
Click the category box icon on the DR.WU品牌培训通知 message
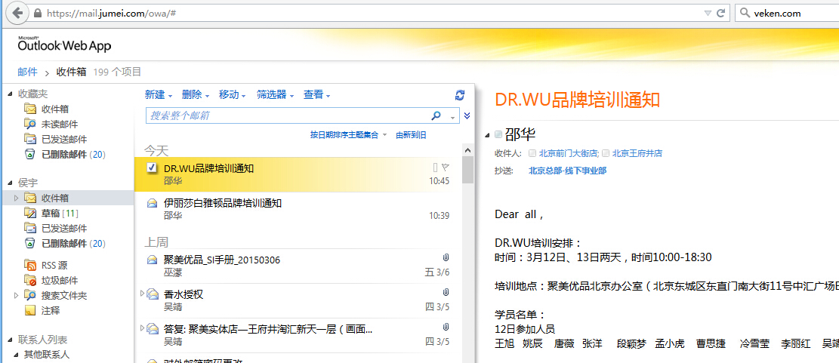coord(435,168)
